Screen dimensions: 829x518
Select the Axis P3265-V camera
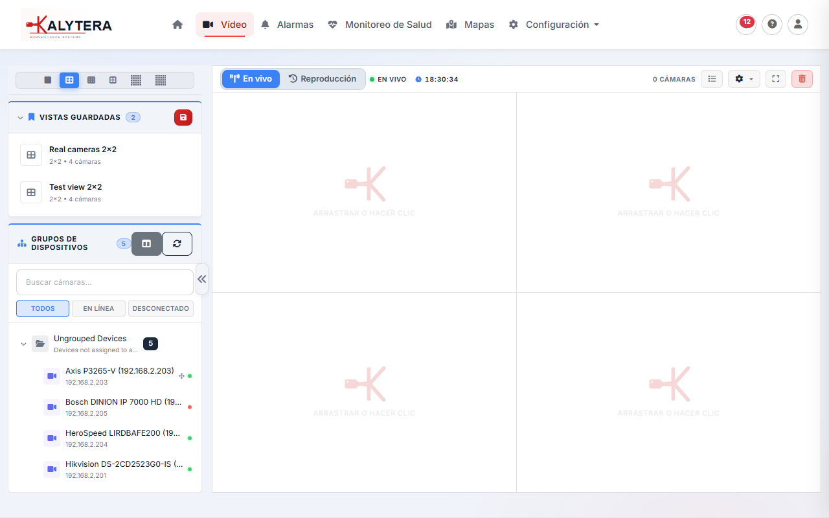pyautogui.click(x=118, y=376)
